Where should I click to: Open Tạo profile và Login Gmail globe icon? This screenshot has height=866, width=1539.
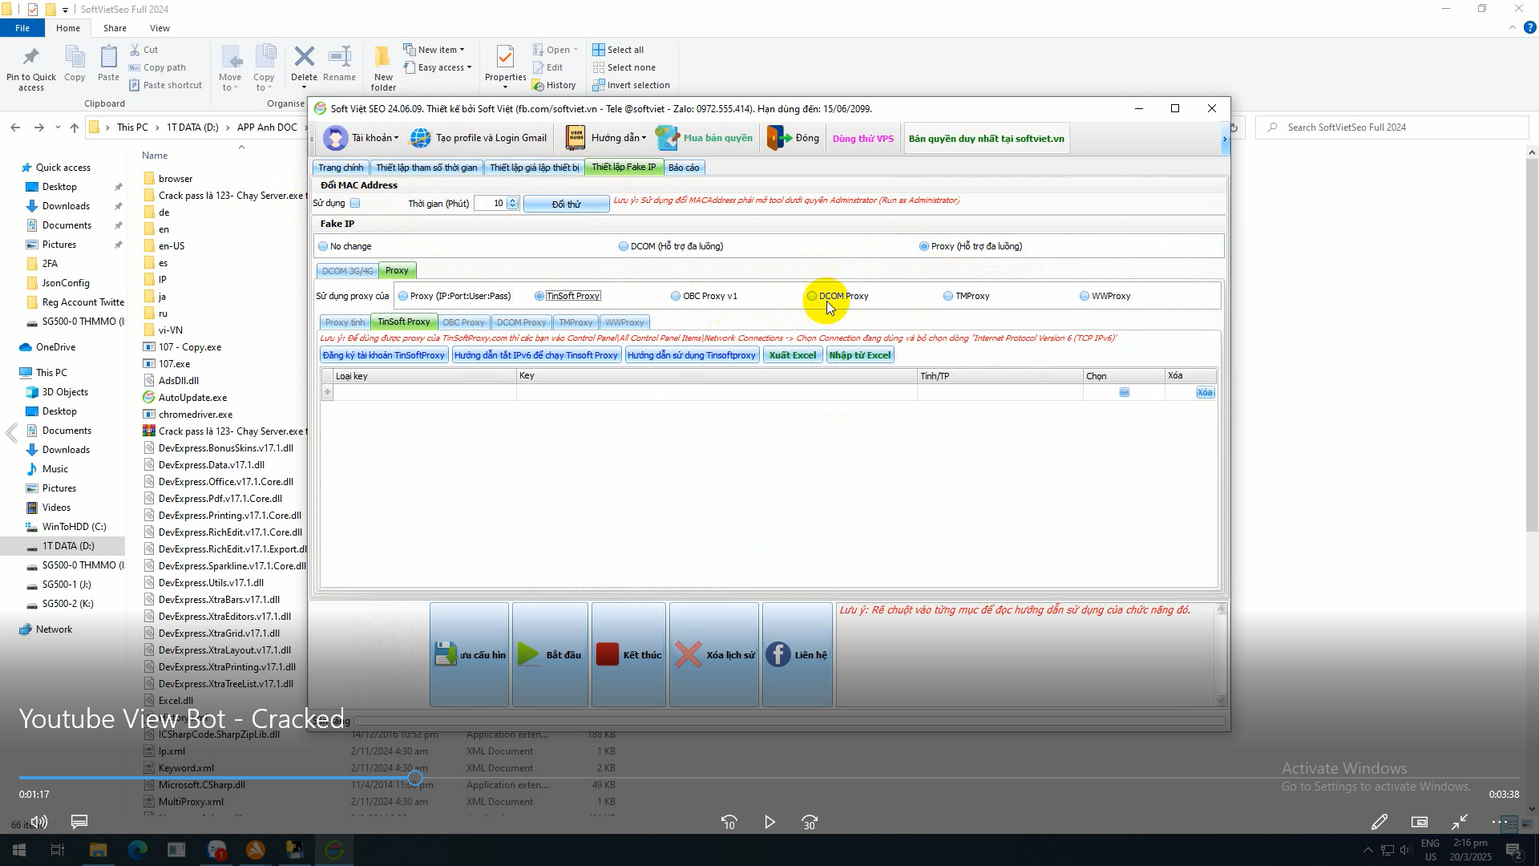click(420, 138)
